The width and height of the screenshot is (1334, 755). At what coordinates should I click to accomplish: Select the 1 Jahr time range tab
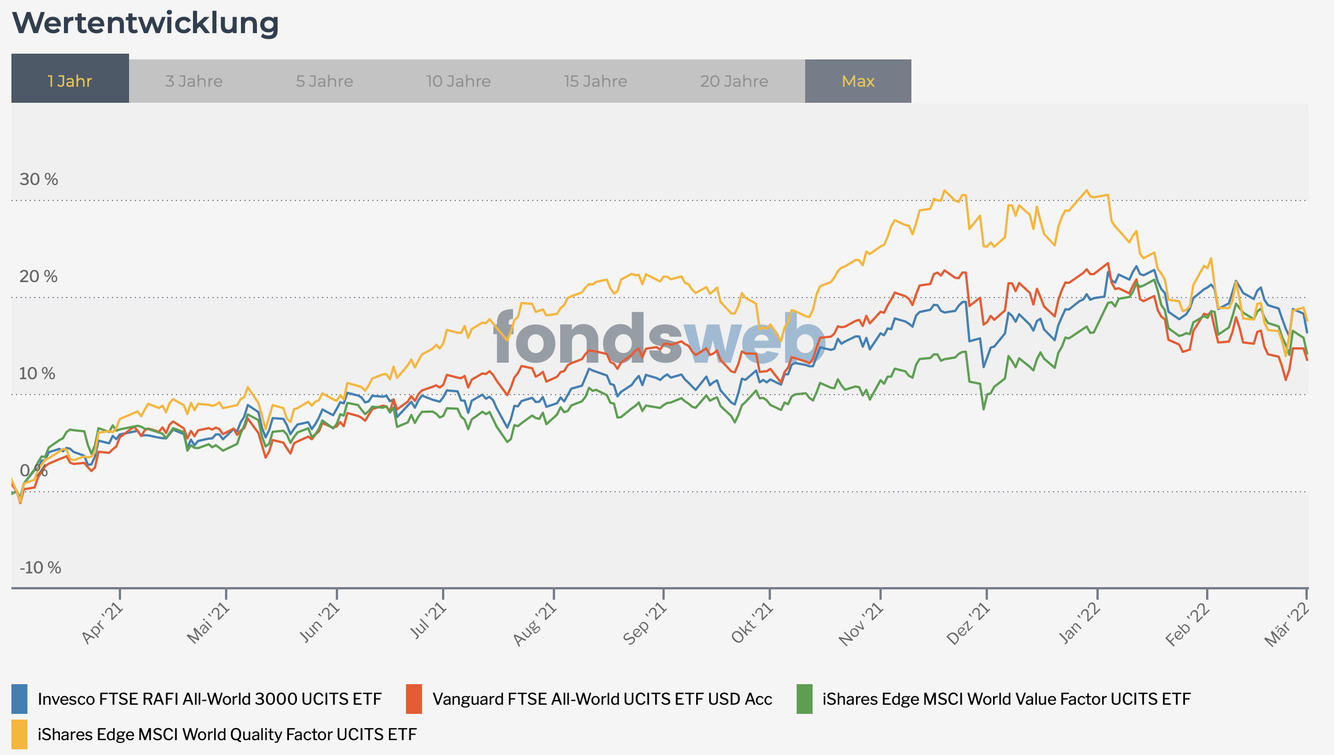(x=70, y=81)
